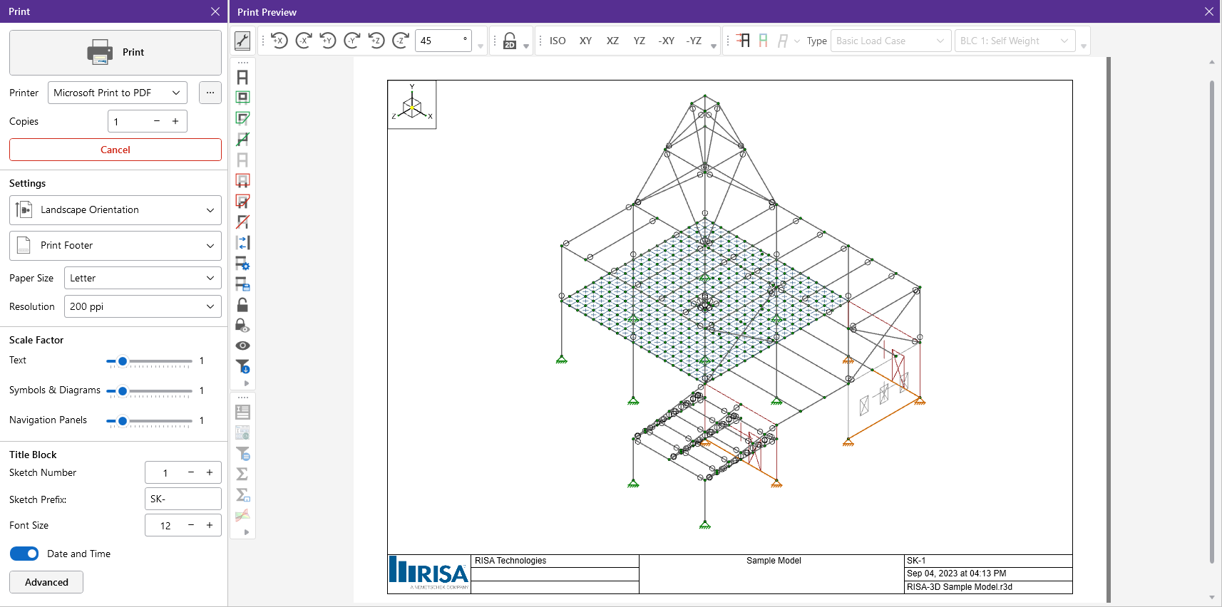The image size is (1222, 607).
Task: Click the green box selection icon
Action: click(242, 98)
